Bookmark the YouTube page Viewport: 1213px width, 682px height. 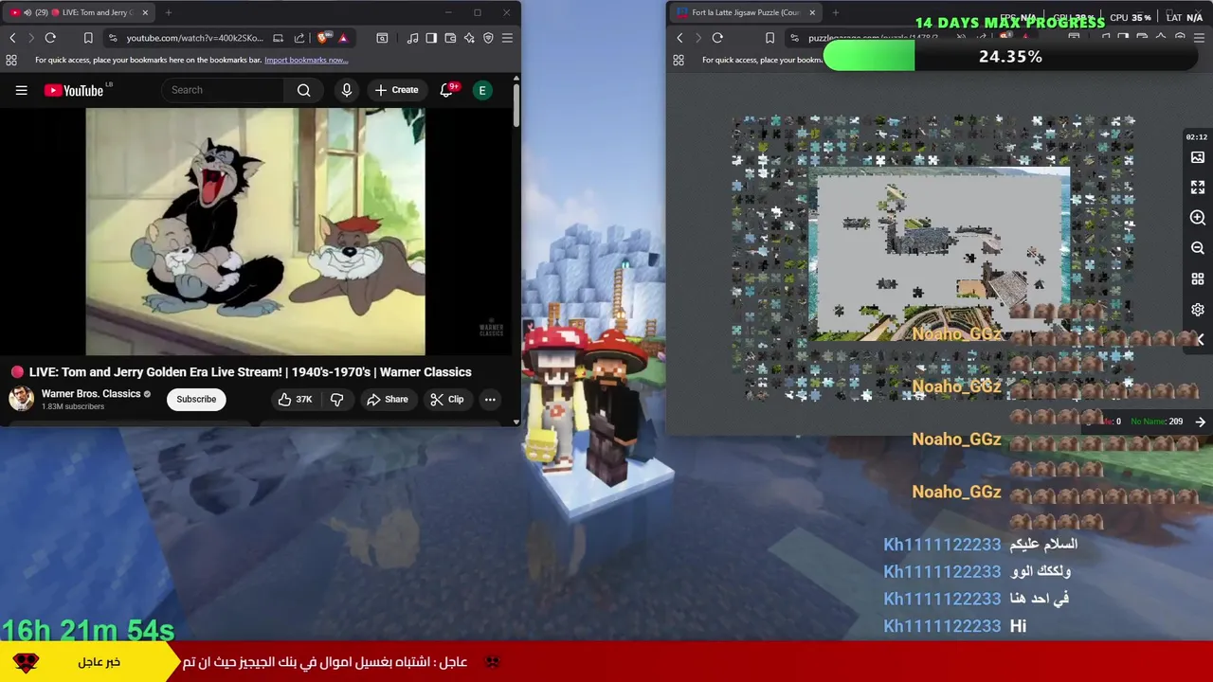(x=88, y=38)
